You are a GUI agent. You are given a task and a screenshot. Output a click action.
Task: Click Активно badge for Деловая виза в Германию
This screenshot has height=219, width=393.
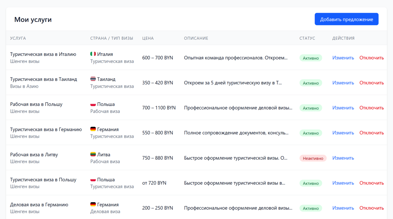point(311,208)
